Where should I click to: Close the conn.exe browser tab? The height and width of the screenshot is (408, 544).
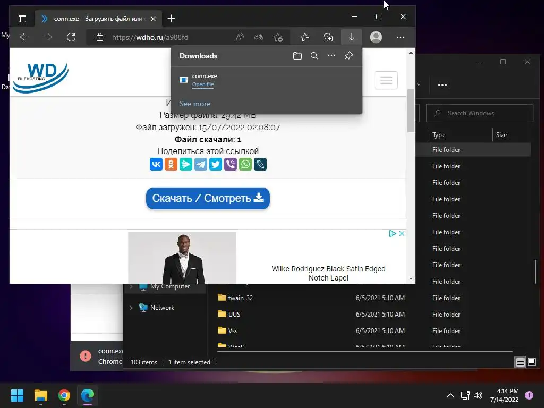[153, 19]
